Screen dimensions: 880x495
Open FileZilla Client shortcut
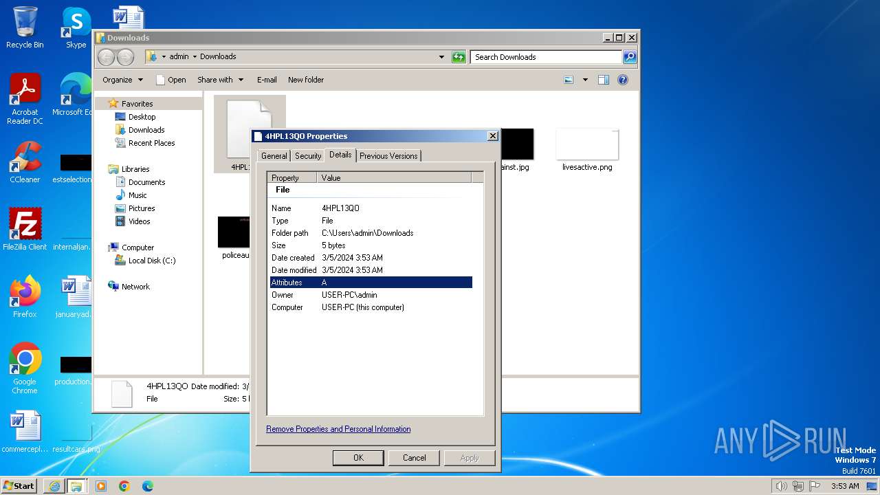(25, 229)
